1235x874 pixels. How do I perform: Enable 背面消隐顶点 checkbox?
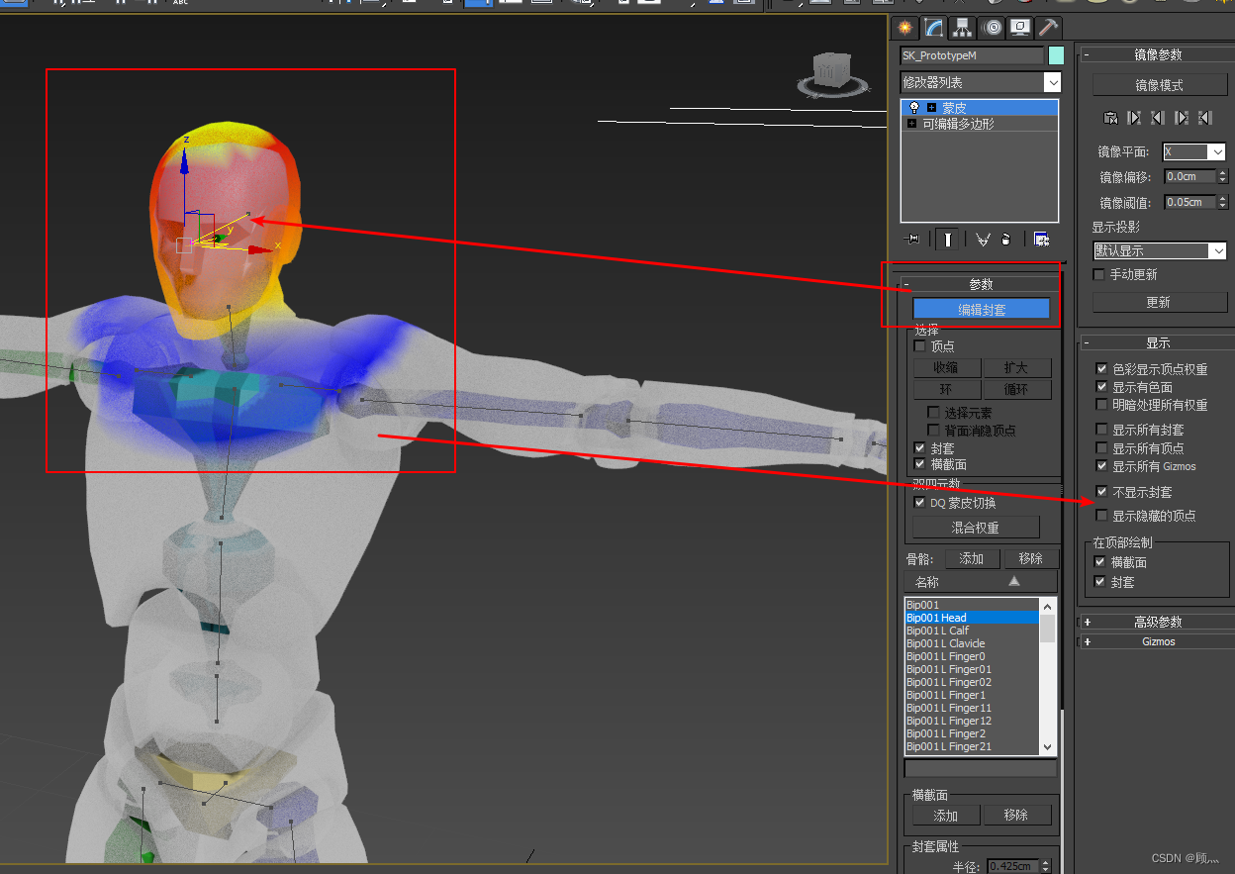(933, 431)
